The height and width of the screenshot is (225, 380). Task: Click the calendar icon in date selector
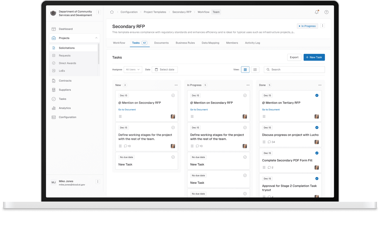[x=157, y=70]
